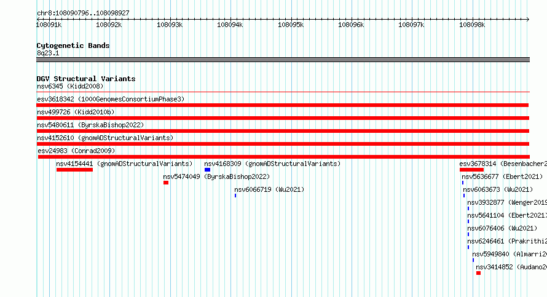Open nsv6063673 (Wu2021) variant label
Screen dimensions: 547x297
(498, 189)
